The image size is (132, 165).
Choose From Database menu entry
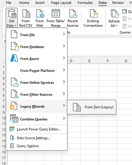pos(37,46)
